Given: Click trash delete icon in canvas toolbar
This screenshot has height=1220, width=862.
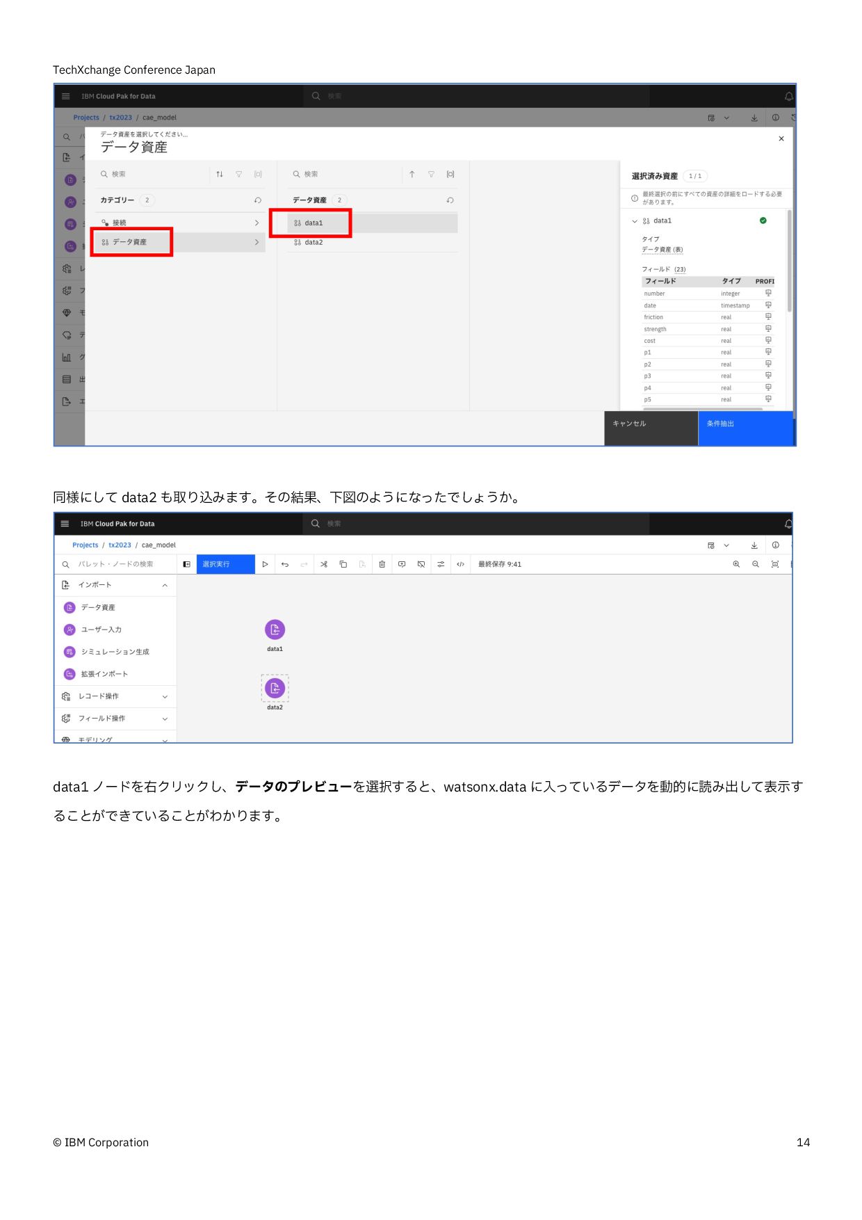Looking at the screenshot, I should click(382, 564).
